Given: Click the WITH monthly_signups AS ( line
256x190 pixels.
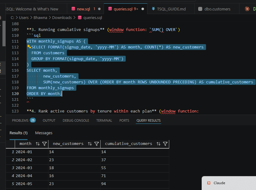Looking at the screenshot, I should (56, 41).
